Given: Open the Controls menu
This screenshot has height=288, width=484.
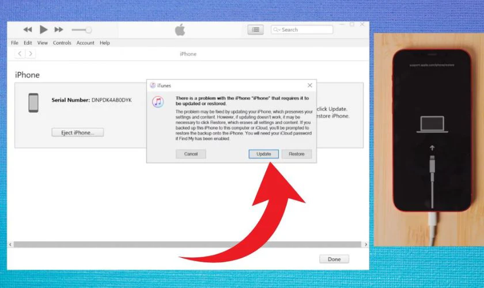Looking at the screenshot, I should 62,43.
